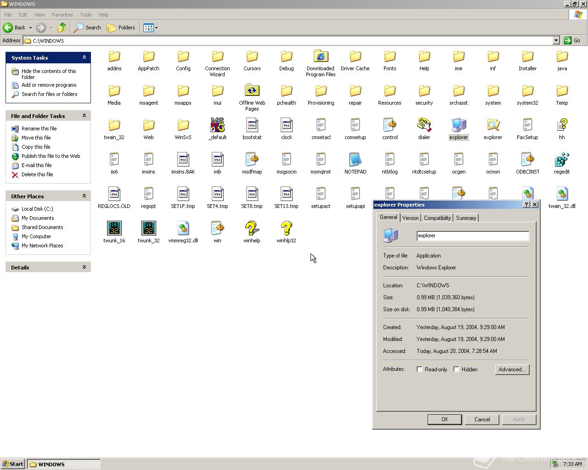Select the vmmreg32.dll file icon

(x=183, y=229)
